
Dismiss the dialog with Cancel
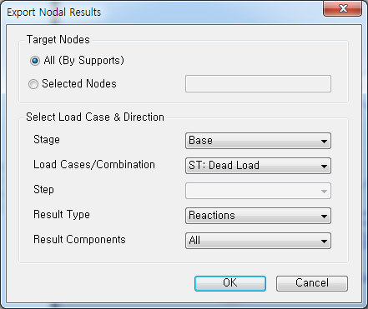point(312,283)
